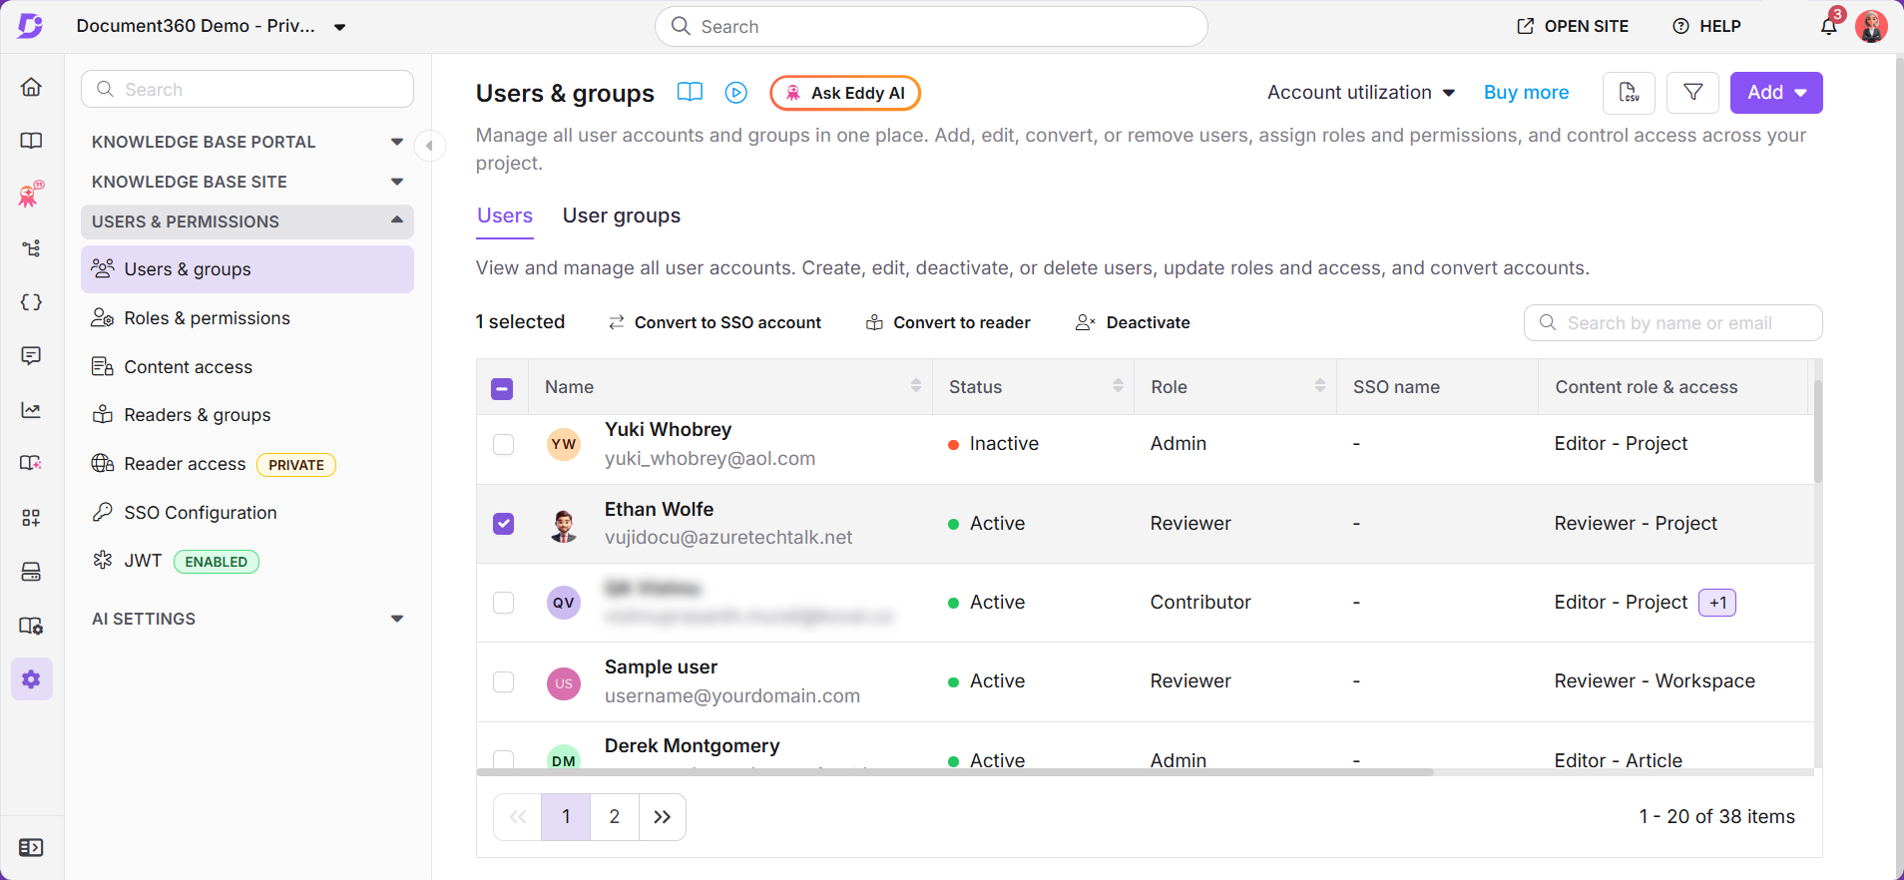This screenshot has height=880, width=1904.
Task: Deactivate the selected user
Action: pyautogui.click(x=1133, y=322)
